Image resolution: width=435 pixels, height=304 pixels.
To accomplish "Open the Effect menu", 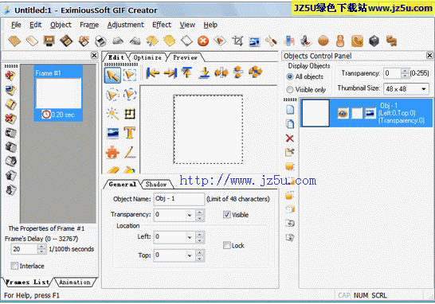I will [162, 25].
